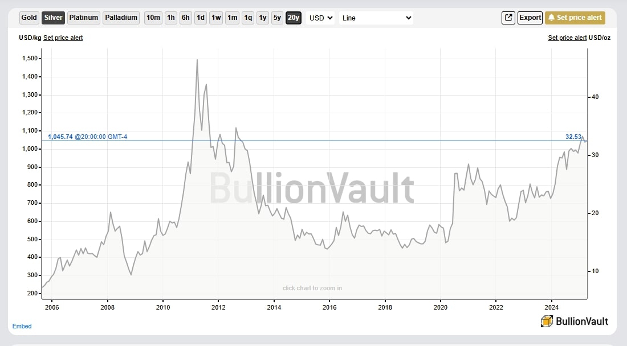The height and width of the screenshot is (346, 627).
Task: Open chart in new window icon
Action: pos(508,18)
